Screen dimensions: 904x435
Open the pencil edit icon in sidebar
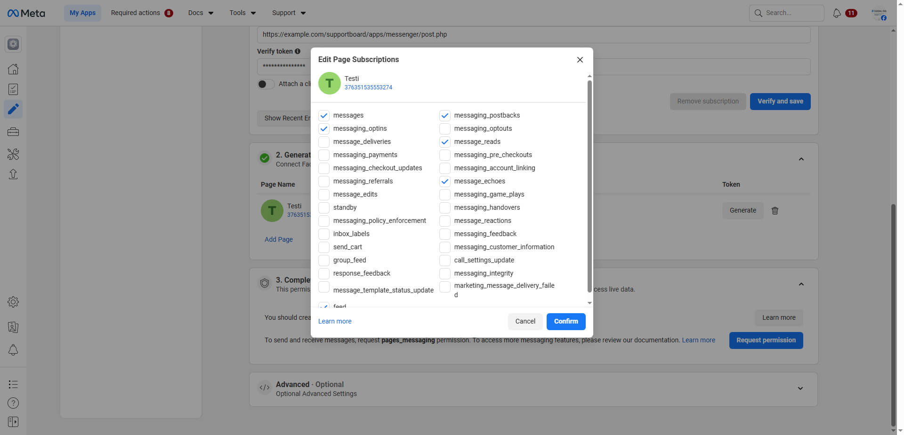coord(13,109)
